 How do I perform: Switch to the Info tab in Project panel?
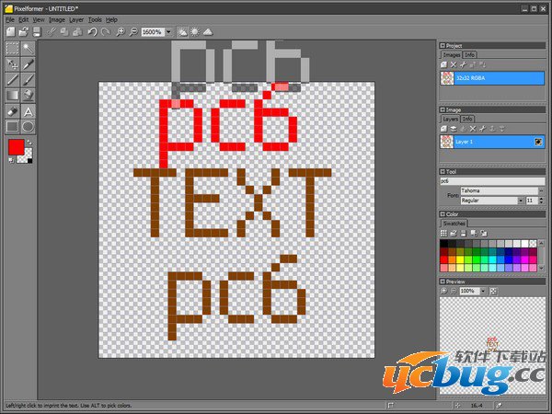pyautogui.click(x=470, y=54)
